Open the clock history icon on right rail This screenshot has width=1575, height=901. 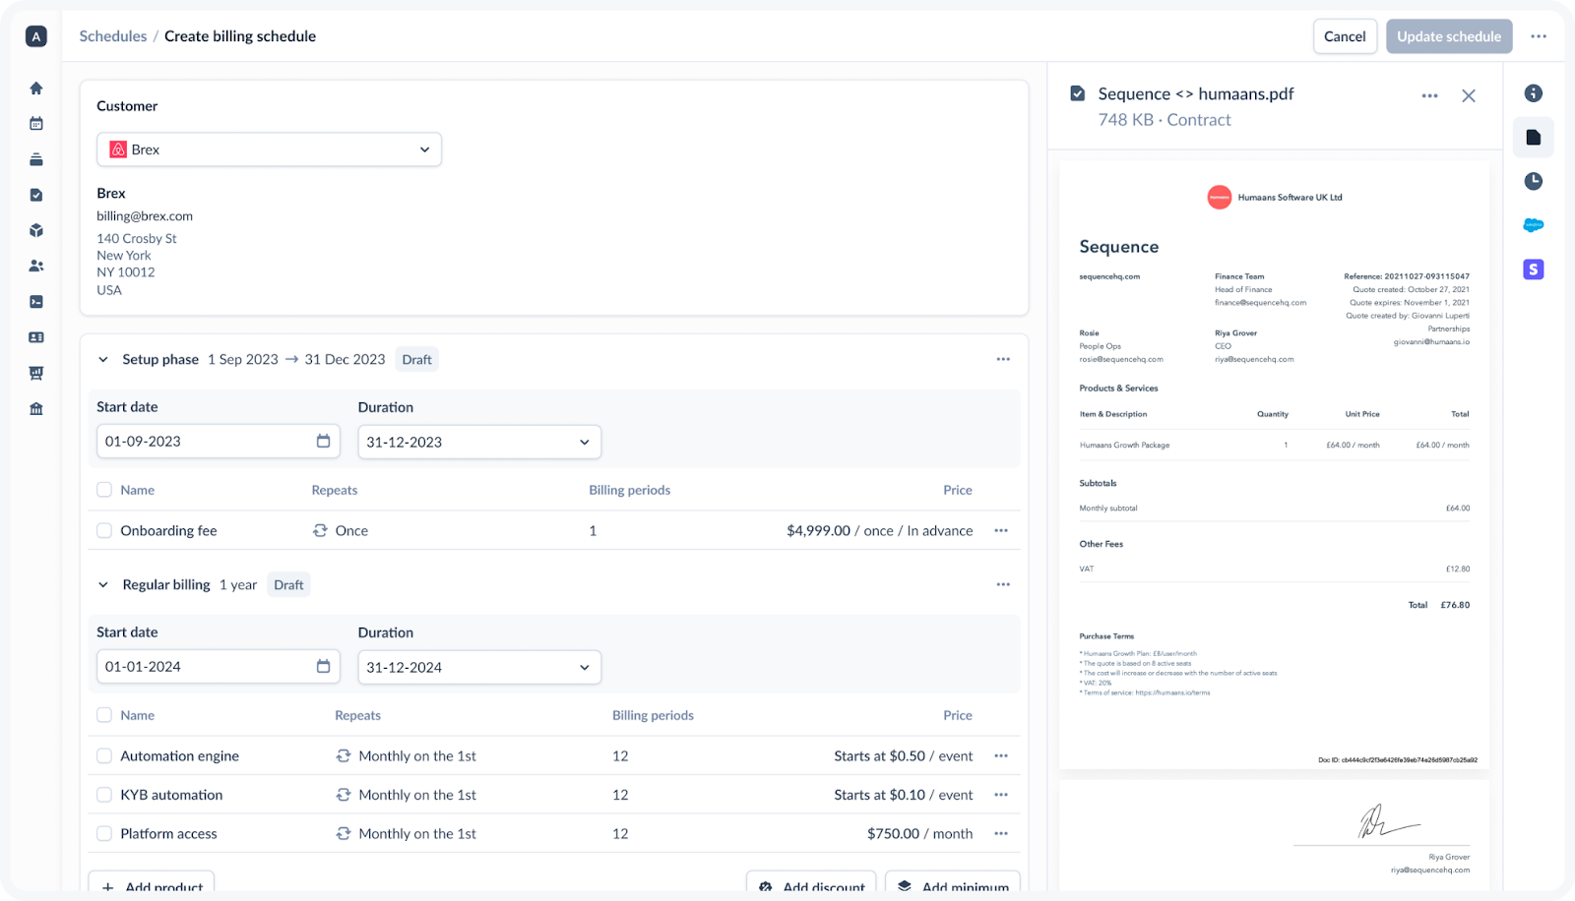pyautogui.click(x=1534, y=181)
